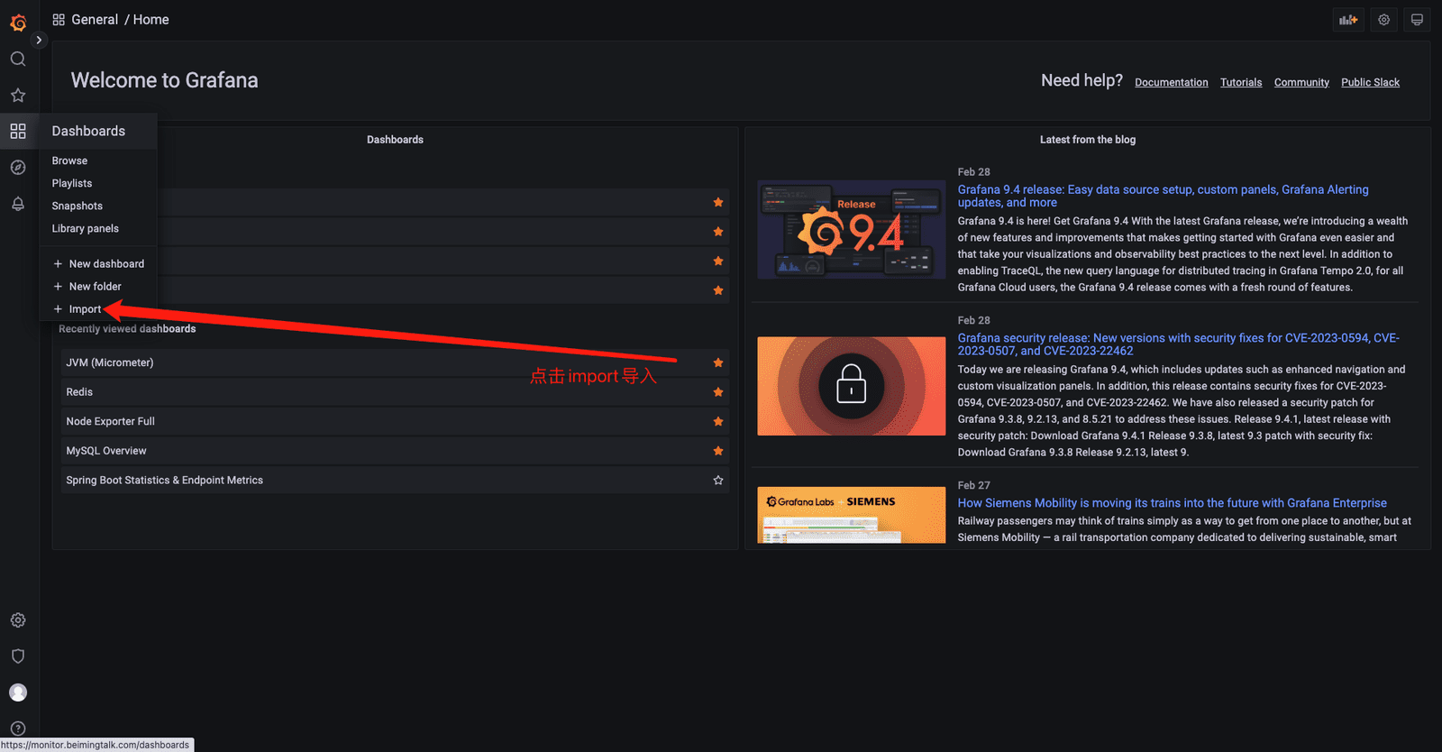Click the 'Welcome to Grafana' heading
The height and width of the screenshot is (752, 1442).
click(x=165, y=80)
